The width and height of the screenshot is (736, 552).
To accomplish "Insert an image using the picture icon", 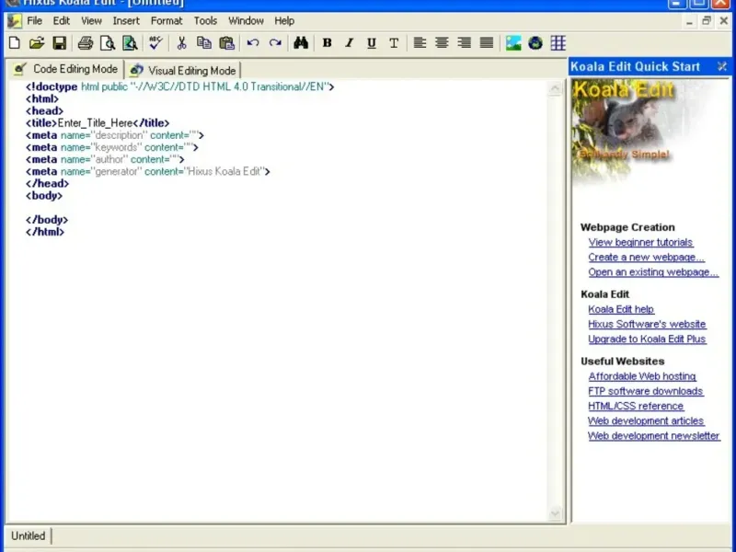I will (513, 42).
